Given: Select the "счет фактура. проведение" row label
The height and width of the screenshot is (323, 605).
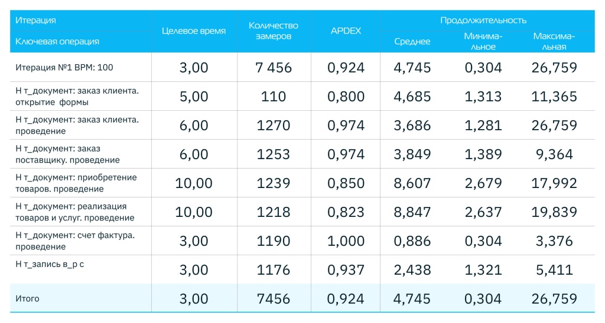Looking at the screenshot, I should coord(74,240).
